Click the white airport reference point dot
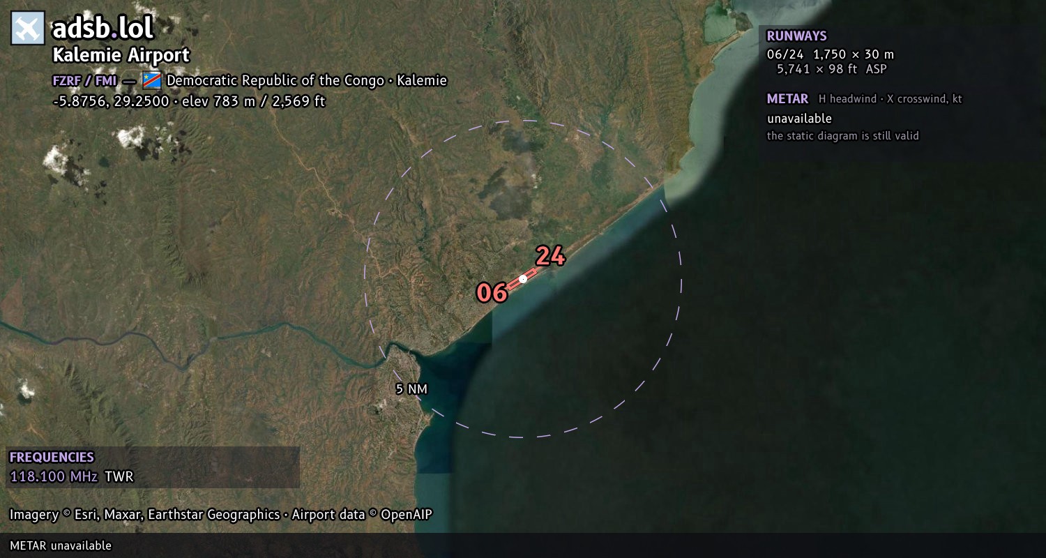Viewport: 1046px width, 558px height. [523, 279]
